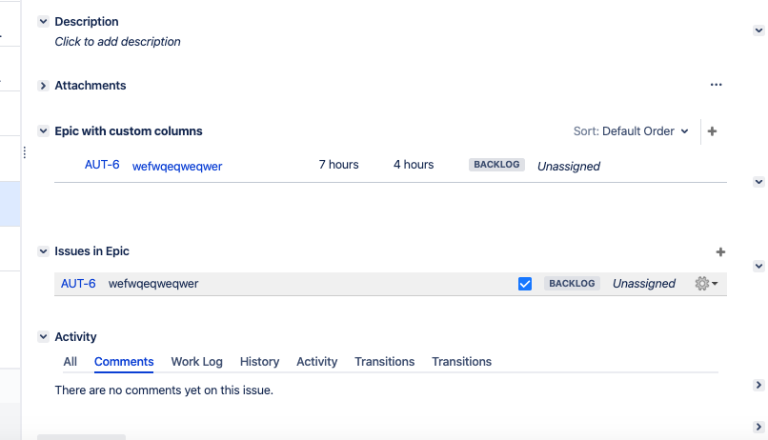This screenshot has height=440, width=768.
Task: Collapse the Description section
Action: pyautogui.click(x=43, y=22)
